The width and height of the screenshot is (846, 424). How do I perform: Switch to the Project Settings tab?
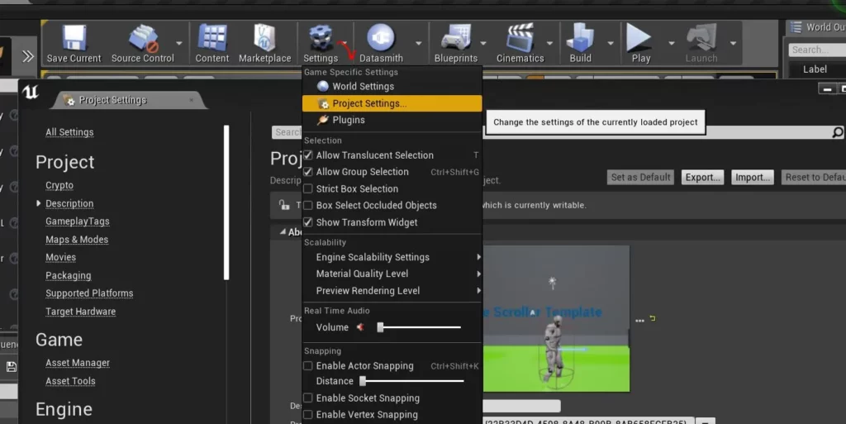tap(128, 100)
